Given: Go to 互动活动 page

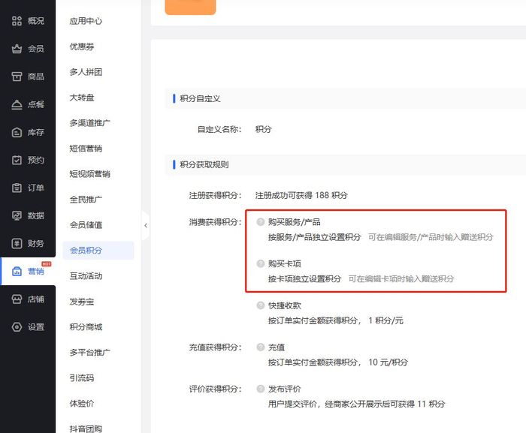Looking at the screenshot, I should coord(86,276).
